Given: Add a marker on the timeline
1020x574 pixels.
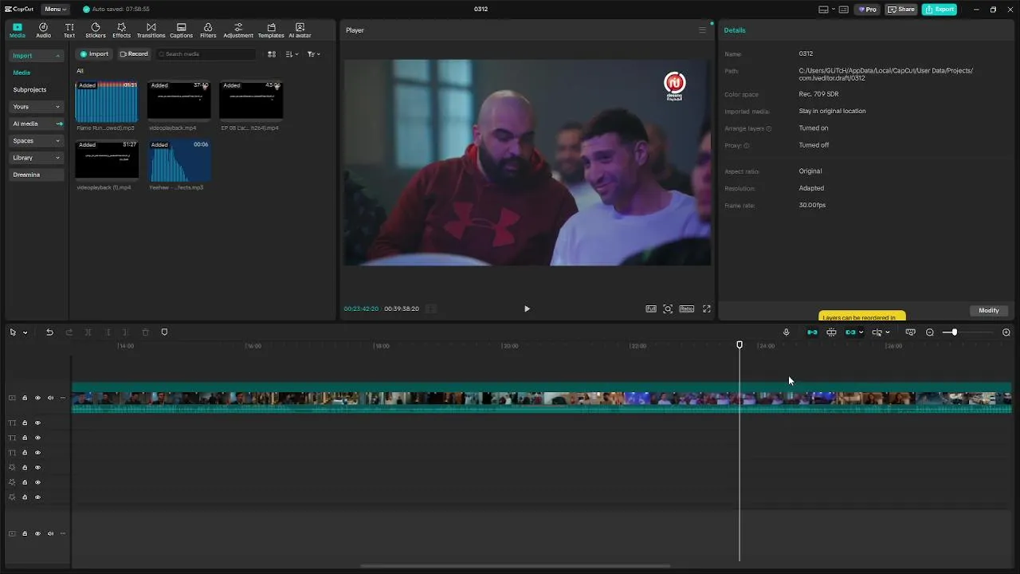Looking at the screenshot, I should point(164,332).
